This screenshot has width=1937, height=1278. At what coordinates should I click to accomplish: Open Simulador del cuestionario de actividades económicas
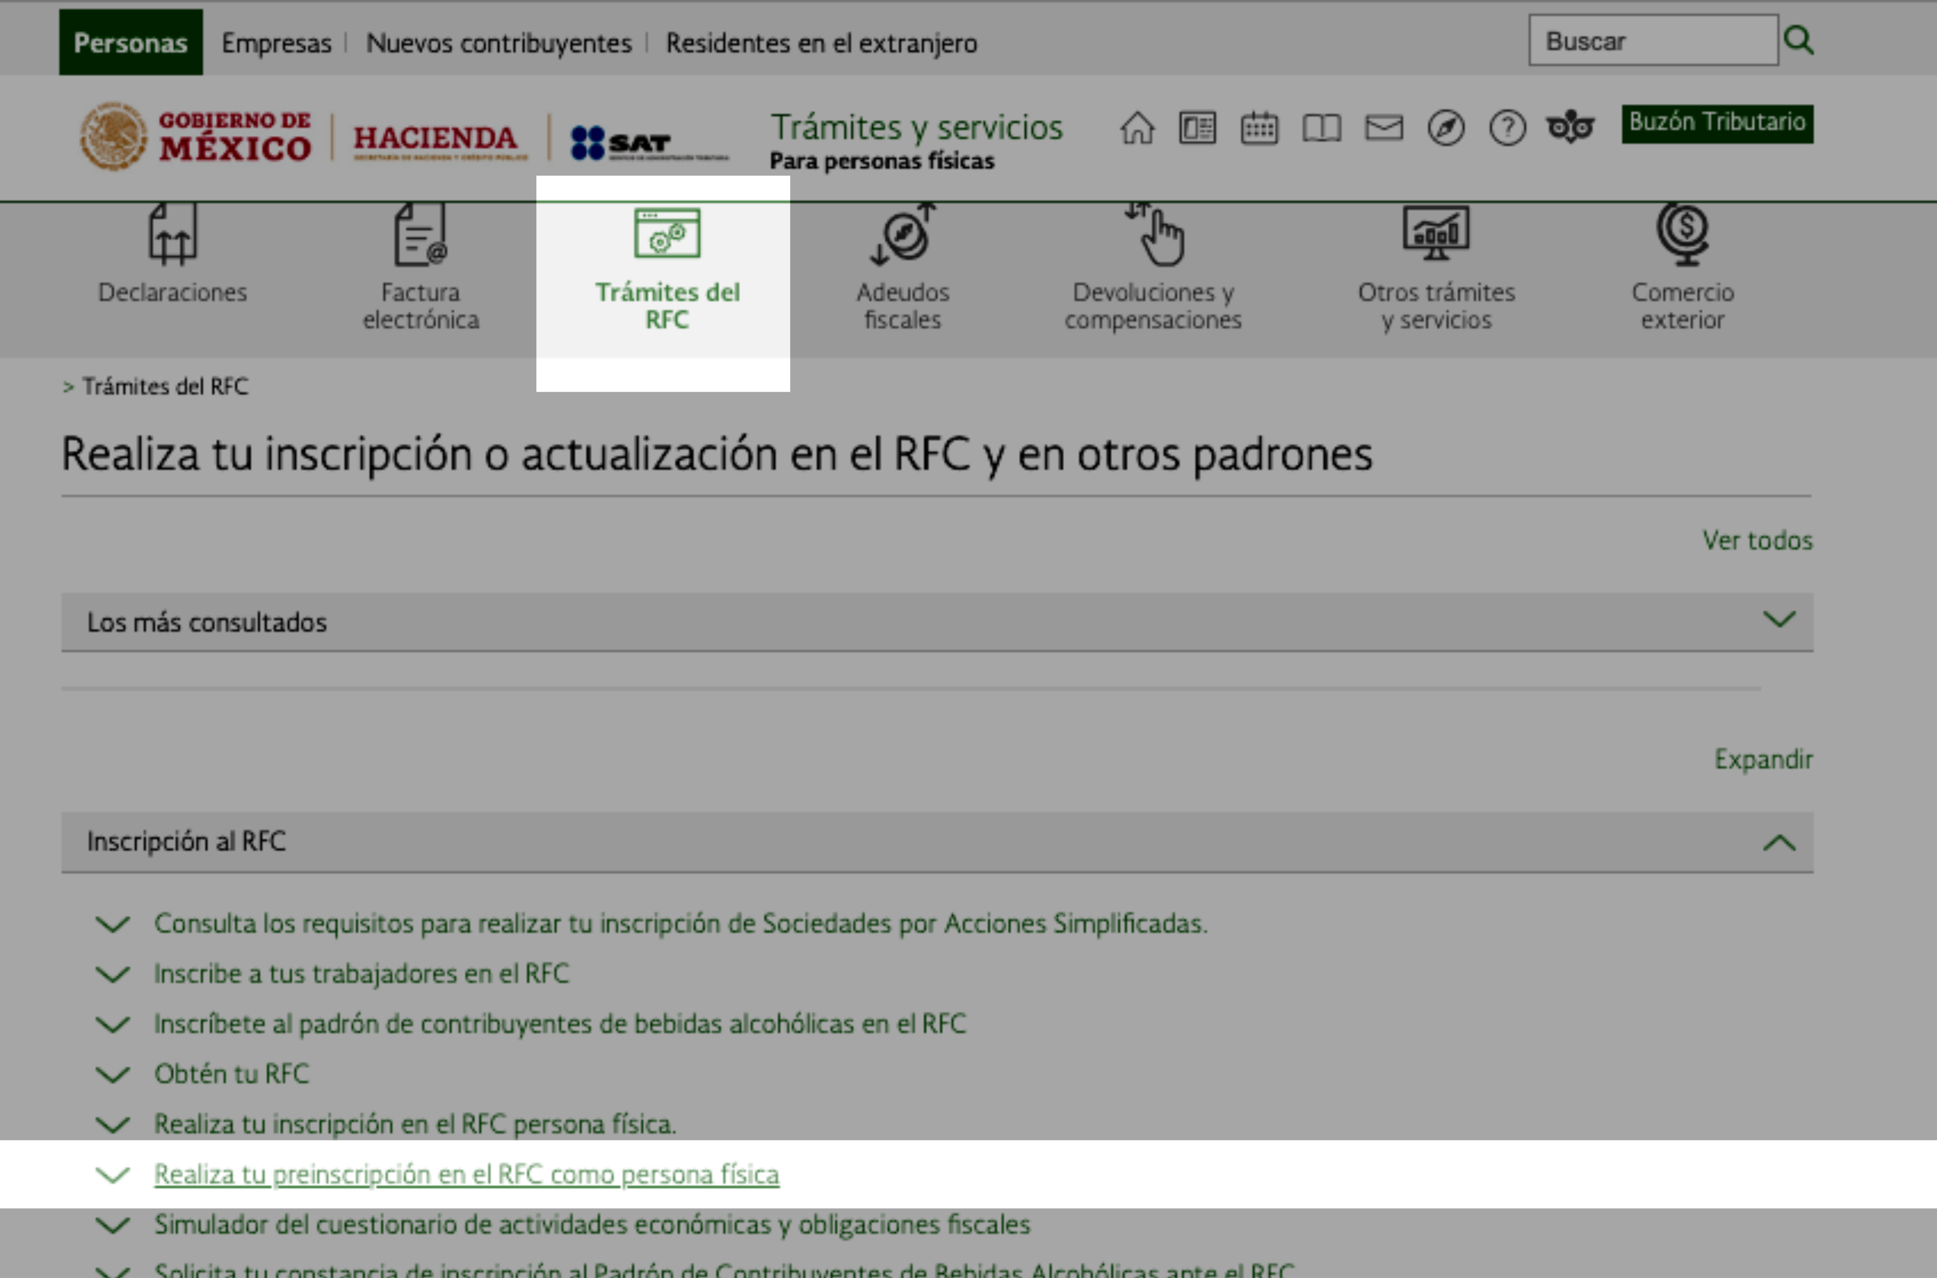pos(592,1225)
